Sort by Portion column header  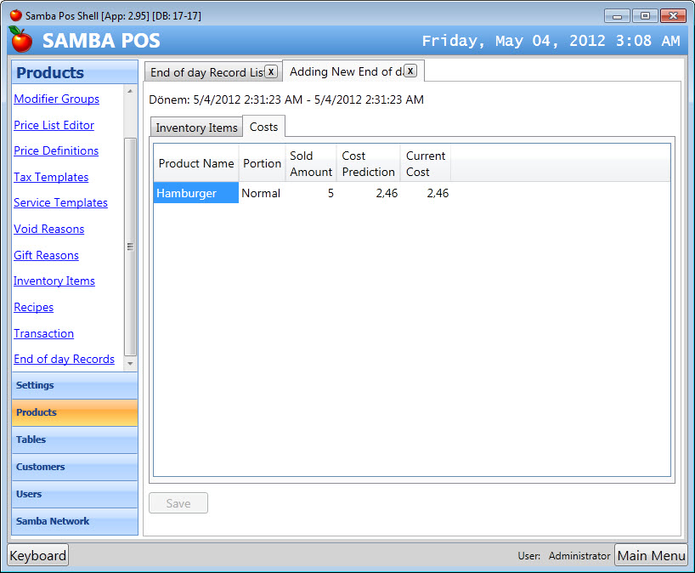tap(262, 163)
